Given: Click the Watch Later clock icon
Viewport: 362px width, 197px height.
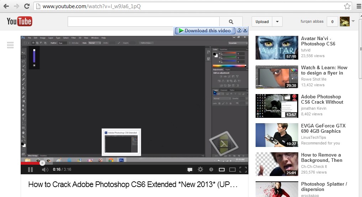Looking at the screenshot, I should coord(211,170).
